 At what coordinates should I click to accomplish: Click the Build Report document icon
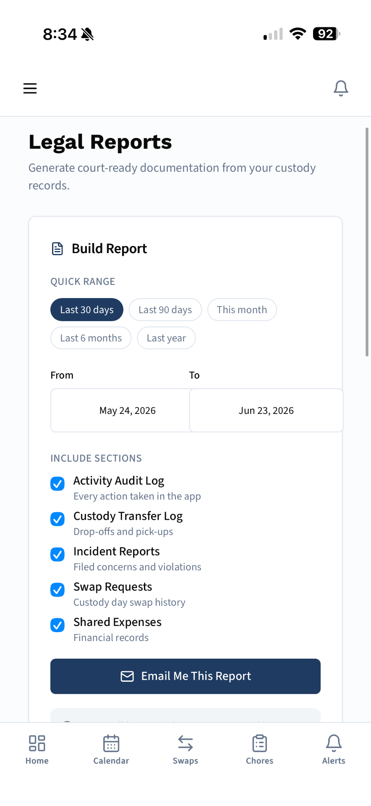[57, 249]
